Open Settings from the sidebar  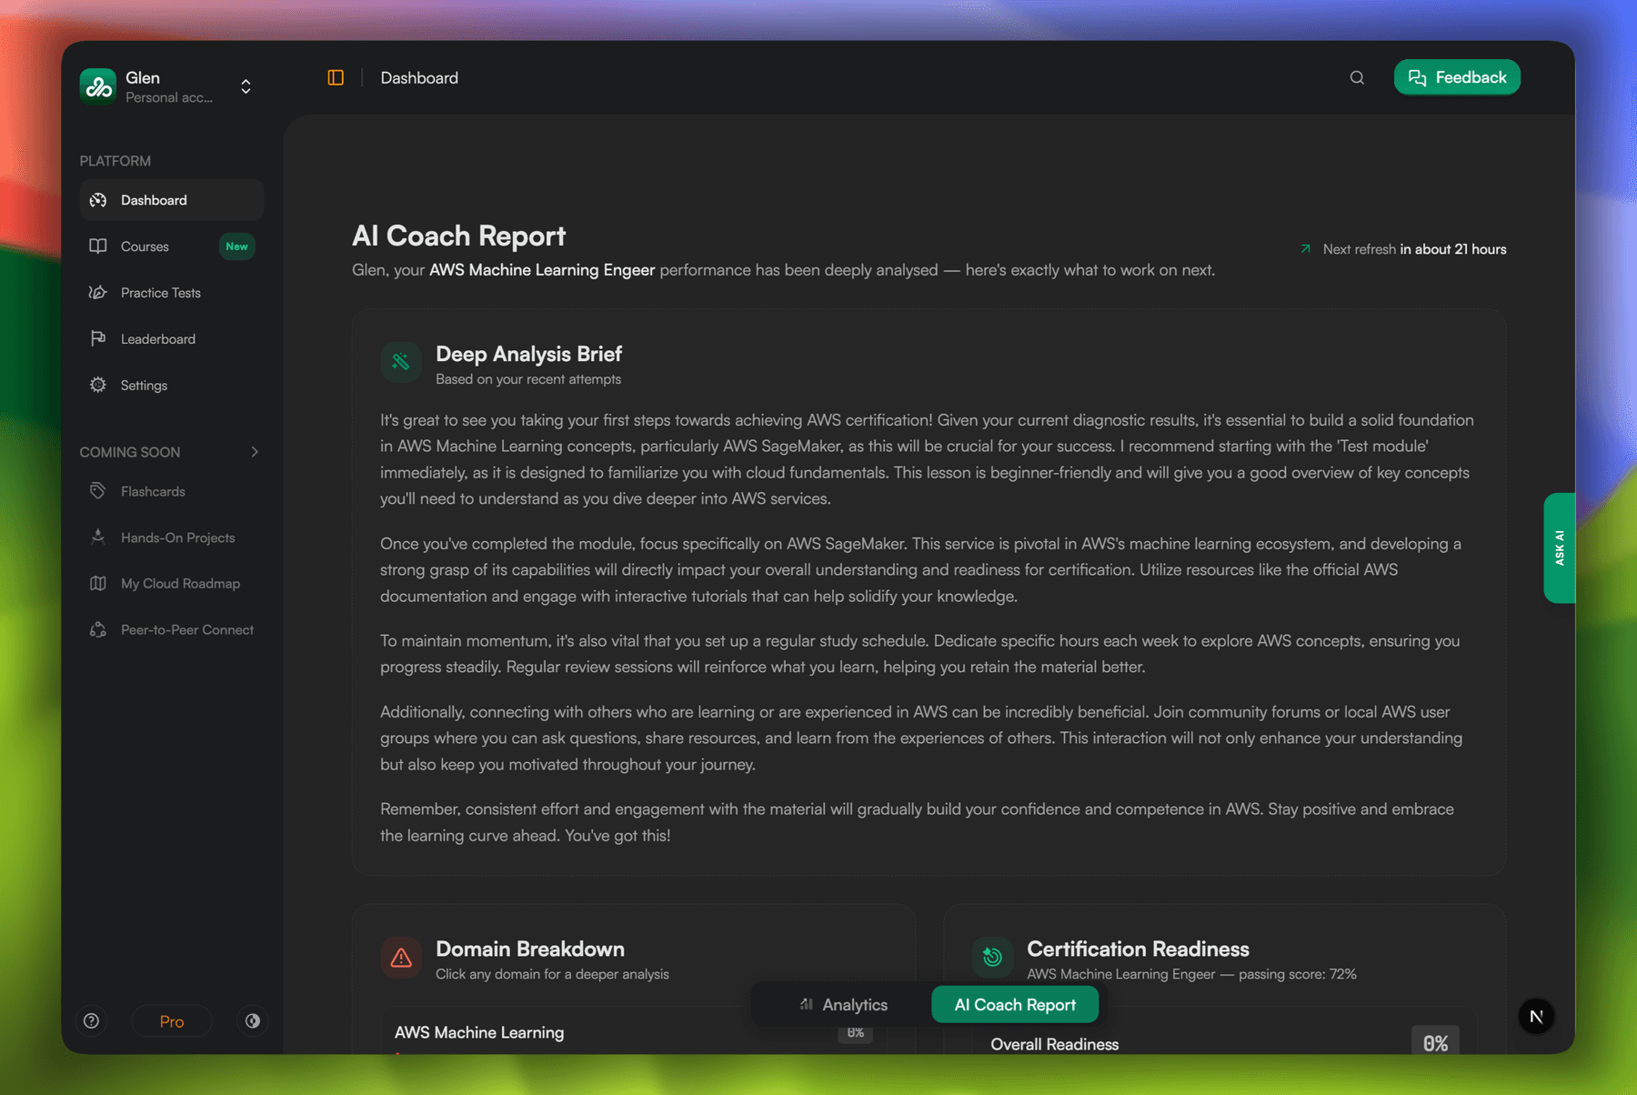(172, 386)
